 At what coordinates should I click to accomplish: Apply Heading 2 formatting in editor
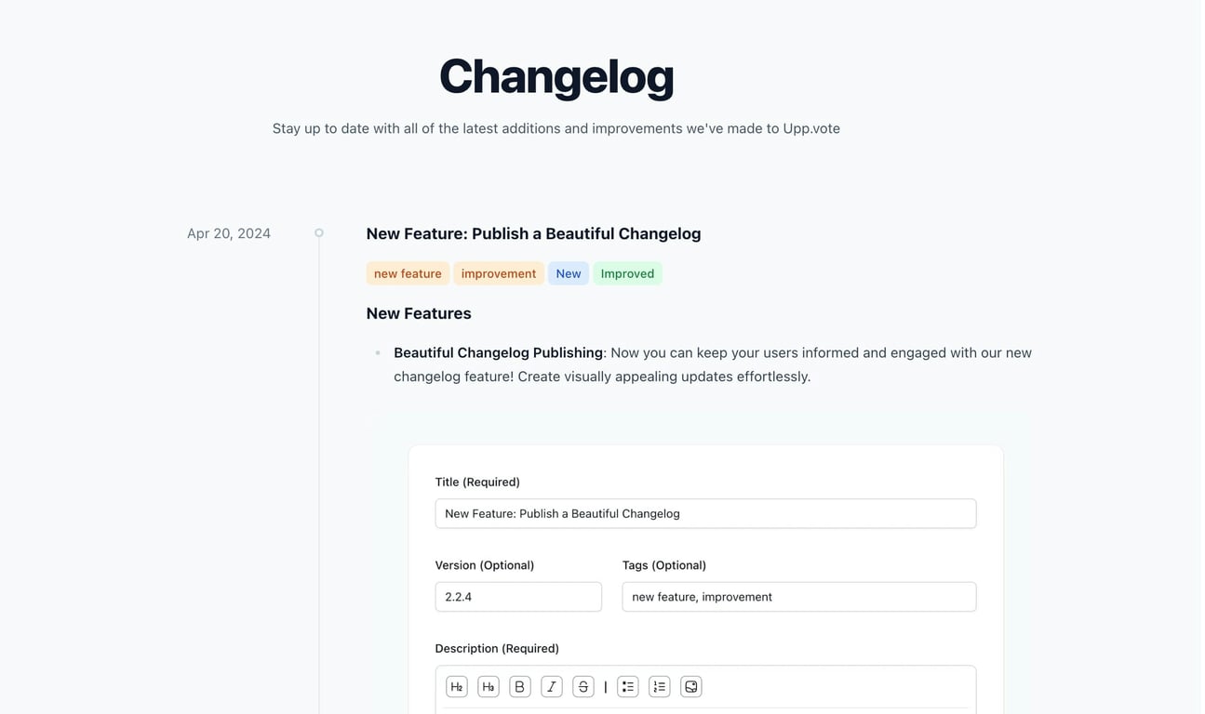pyautogui.click(x=457, y=687)
